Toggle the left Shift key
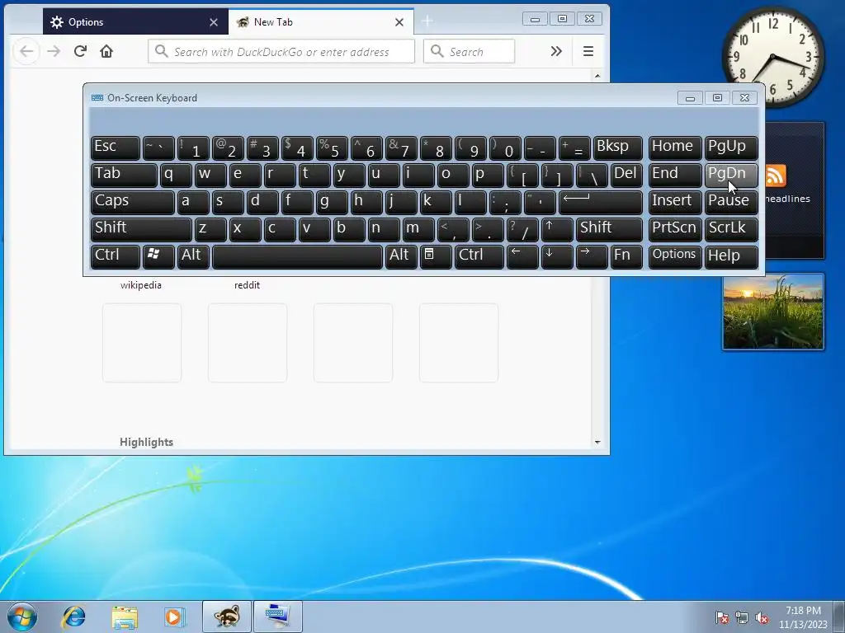845x633 pixels. pyautogui.click(x=140, y=229)
